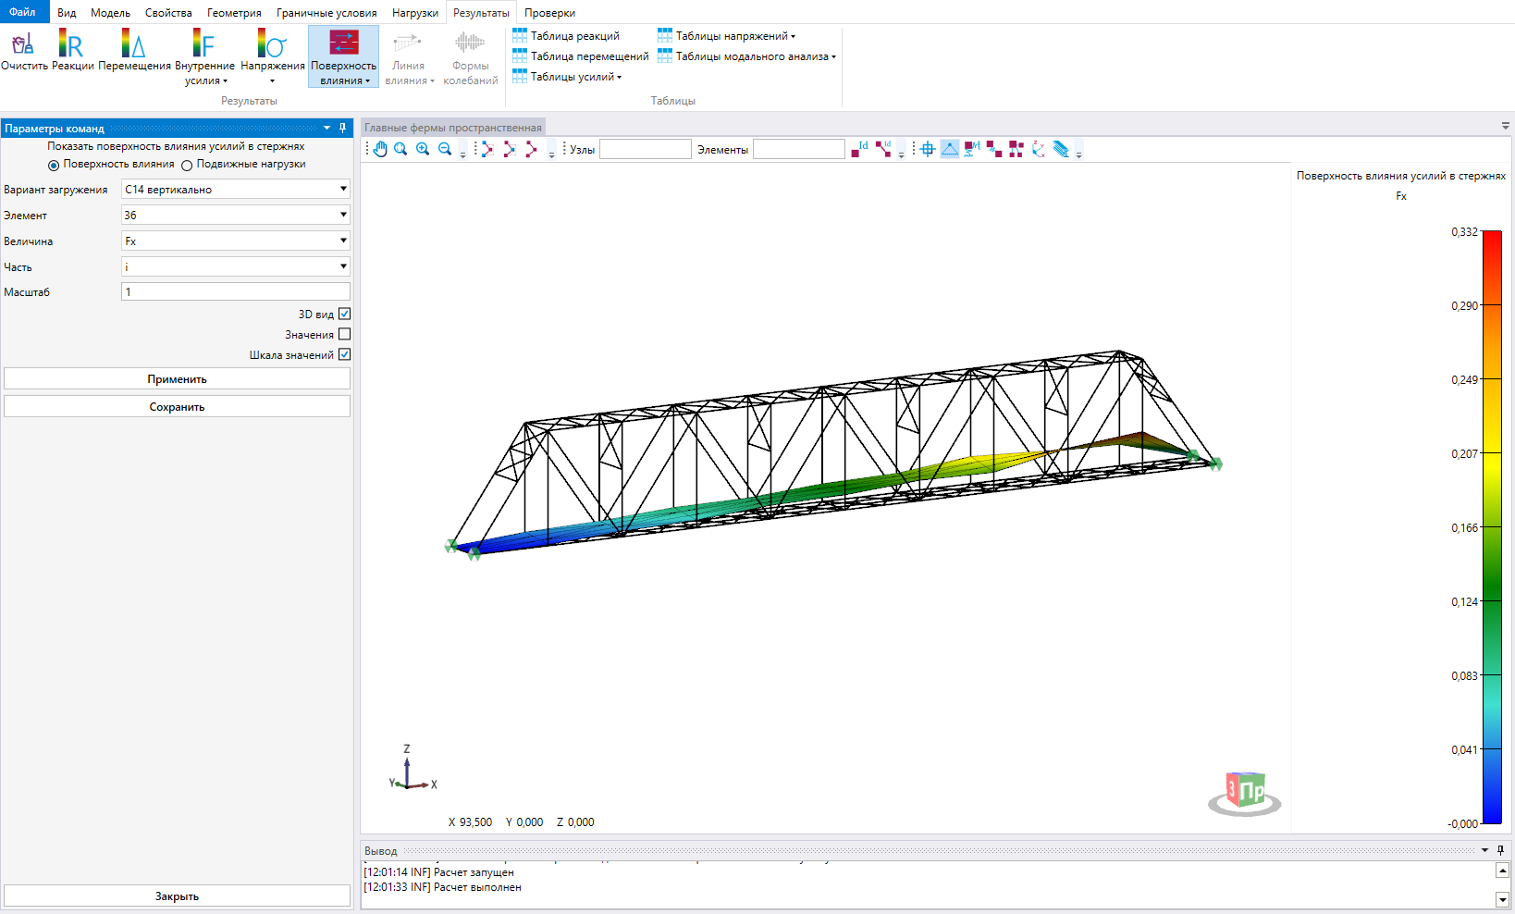Click the Сохранить button
Image resolution: width=1515 pixels, height=914 pixels.
(x=177, y=406)
